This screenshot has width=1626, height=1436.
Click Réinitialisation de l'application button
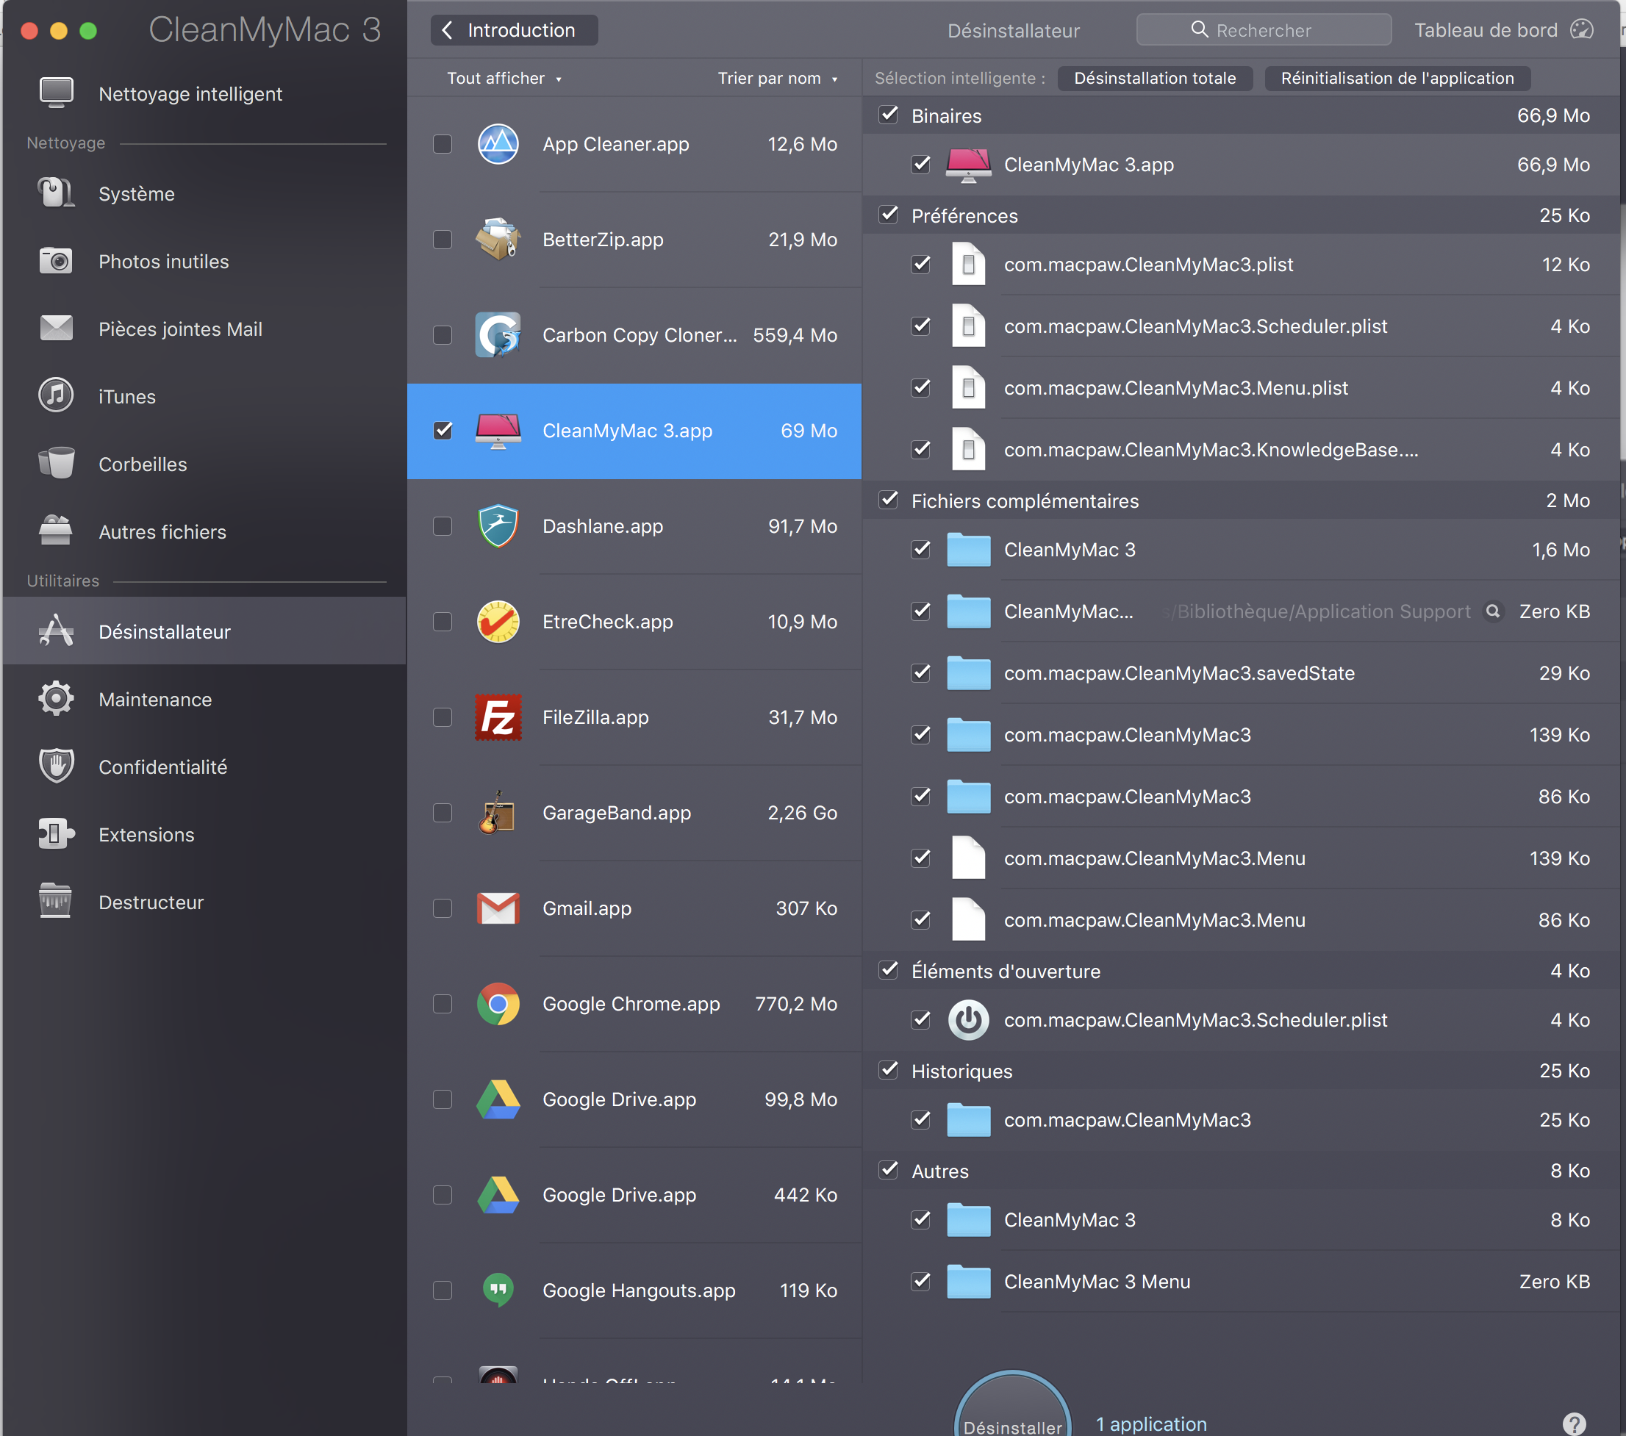(1396, 78)
